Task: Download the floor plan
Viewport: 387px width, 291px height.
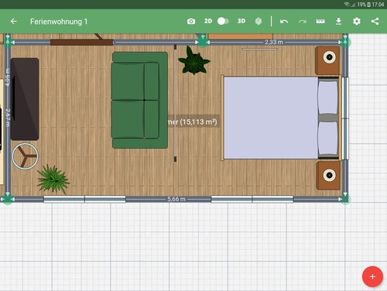Action: click(x=338, y=22)
